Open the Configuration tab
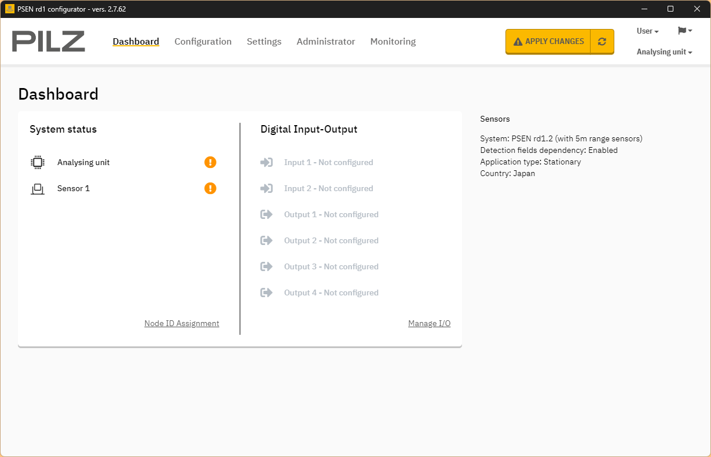711x457 pixels. [x=203, y=42]
